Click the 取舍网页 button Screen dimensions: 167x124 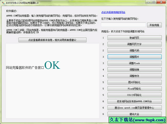134,38
